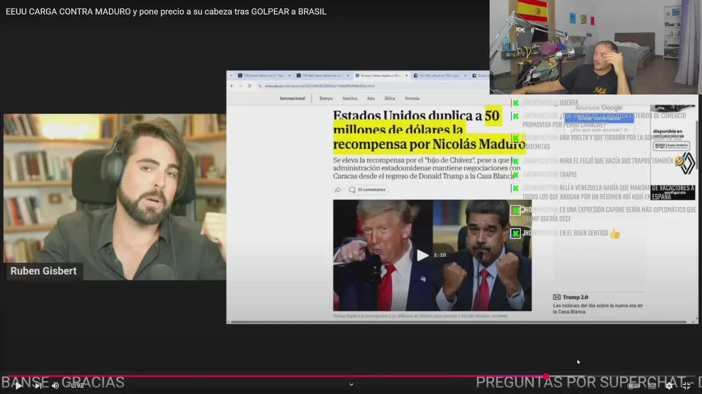Click the horizontal scrollbar below the browser page
The height and width of the screenshot is (394, 702).
458,322
